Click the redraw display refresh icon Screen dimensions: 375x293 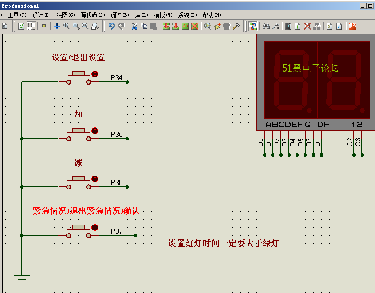pos(21,26)
